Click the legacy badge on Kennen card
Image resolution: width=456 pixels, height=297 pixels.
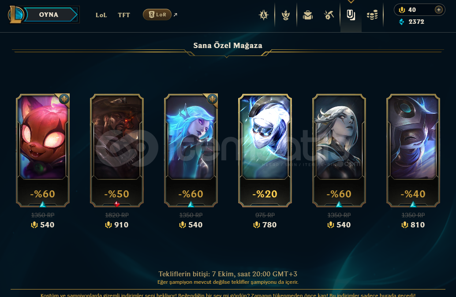(64, 100)
